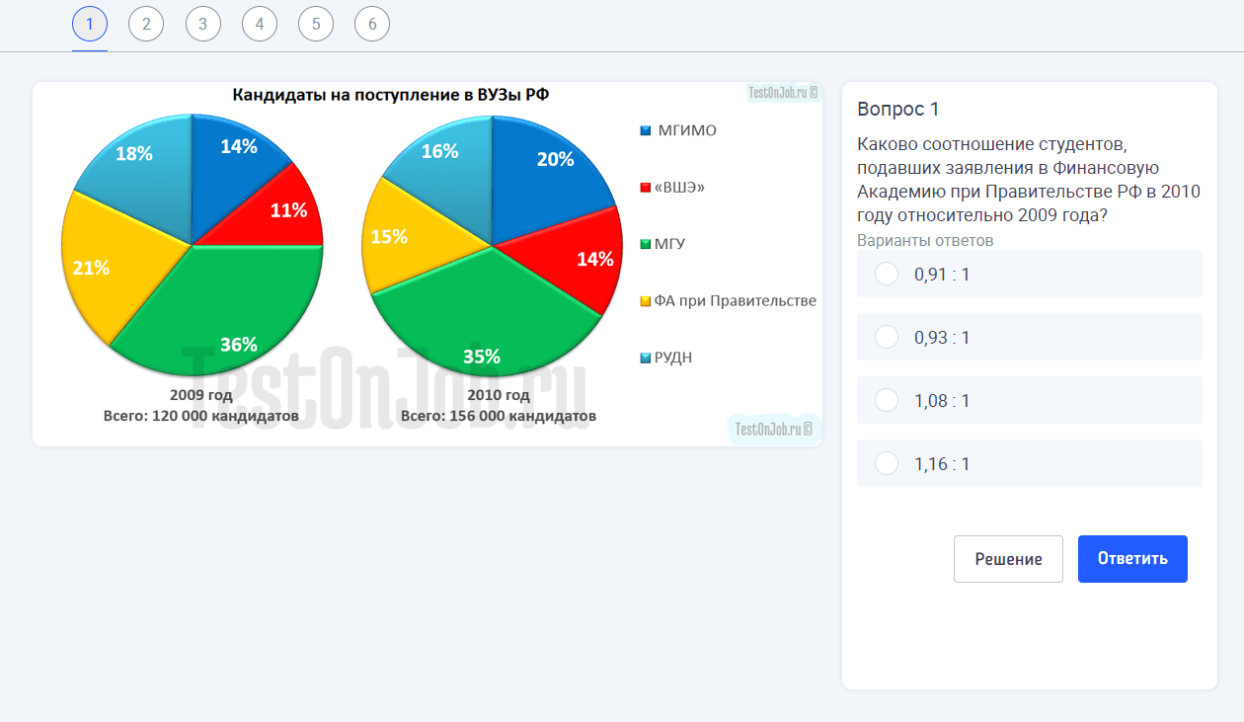Select the answer 0,91 : 1
The image size is (1244, 722).
887,274
